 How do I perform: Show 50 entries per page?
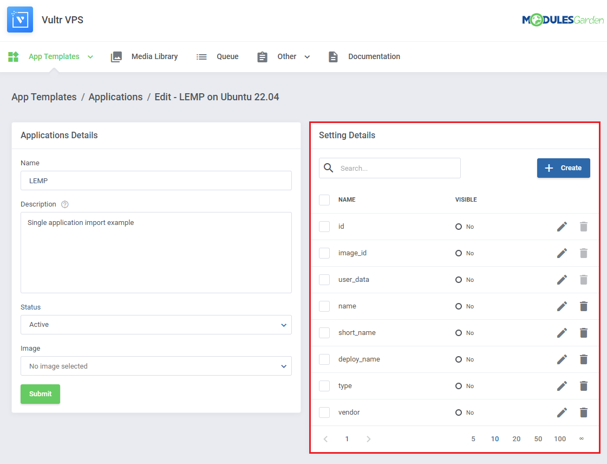538,439
